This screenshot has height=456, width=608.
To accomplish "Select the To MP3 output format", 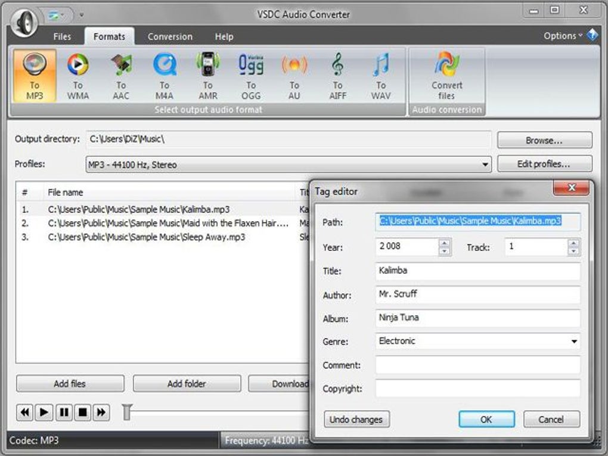I will pos(35,76).
